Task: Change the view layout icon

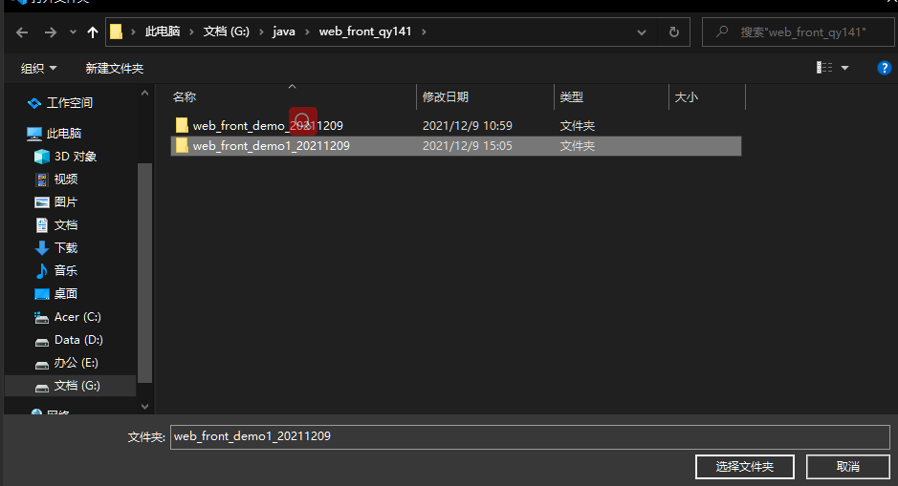Action: pos(824,68)
